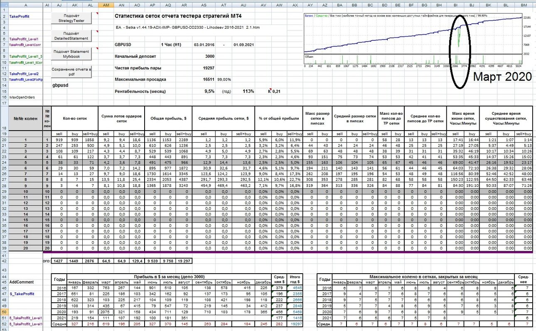The height and width of the screenshot is (331, 536).
Task: Select column header BI
Action: point(455,5)
